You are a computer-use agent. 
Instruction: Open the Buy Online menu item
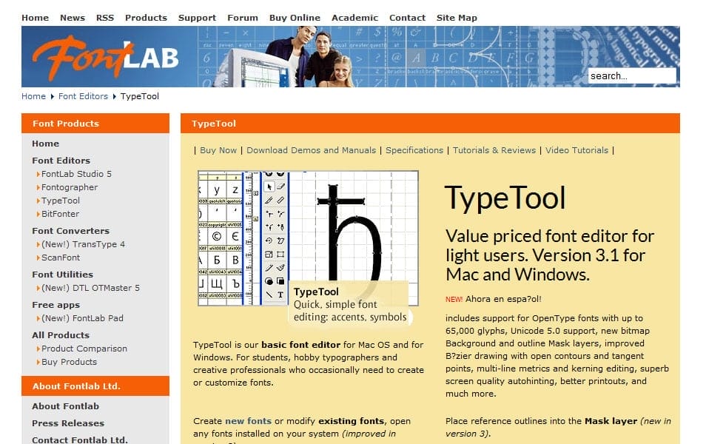(295, 17)
